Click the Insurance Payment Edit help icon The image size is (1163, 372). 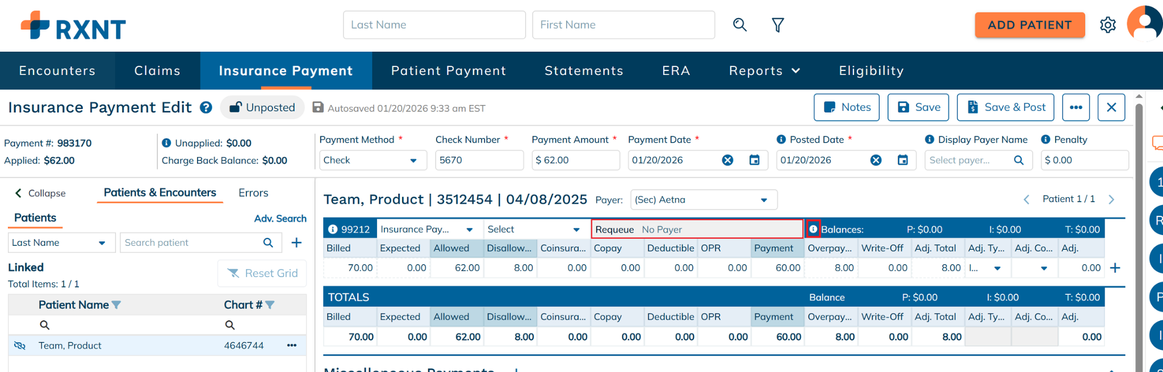pyautogui.click(x=206, y=108)
